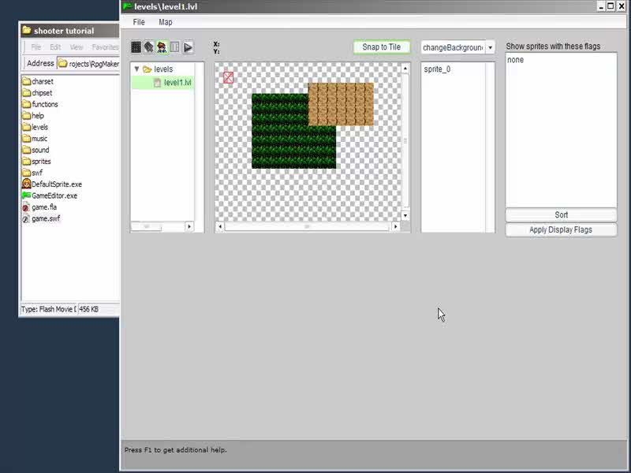Select level1.lvl in the tree
Image resolution: width=631 pixels, height=473 pixels.
pyautogui.click(x=177, y=82)
